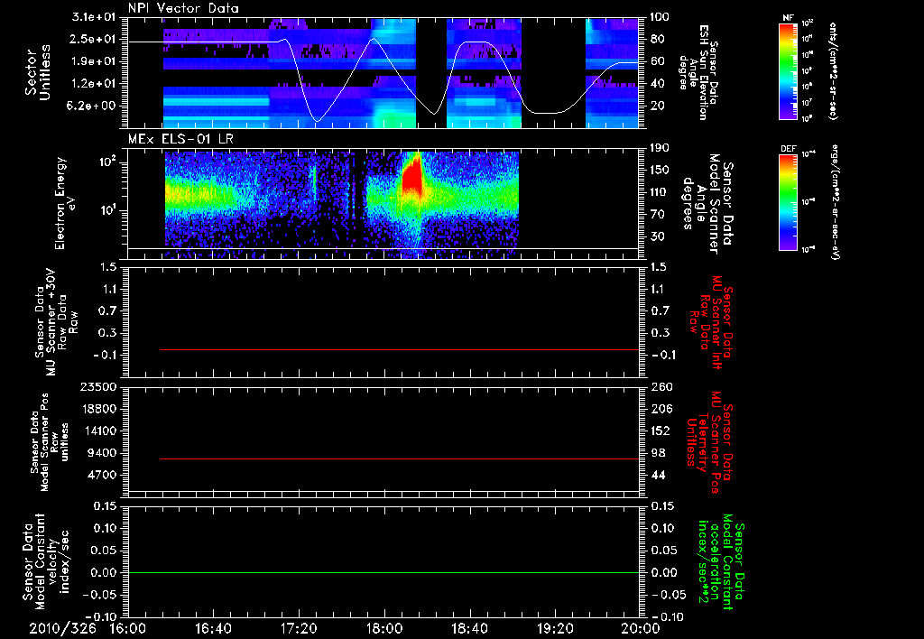Click the 152 telemetry tick label
The image size is (924, 639).
tap(661, 431)
